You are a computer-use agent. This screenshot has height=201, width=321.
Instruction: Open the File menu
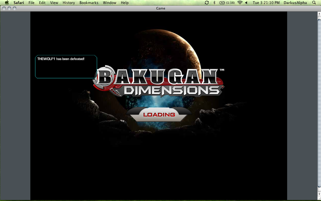click(x=31, y=3)
